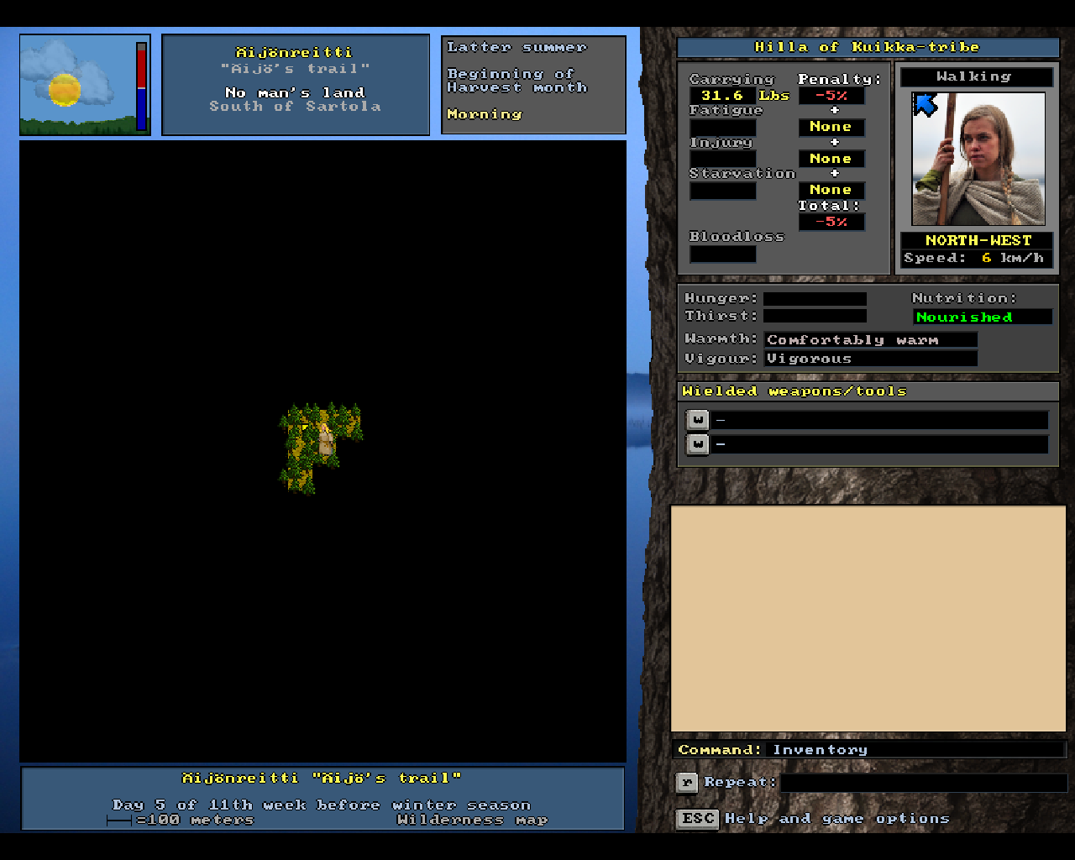
Task: Click the 100 meters scale bar indicator
Action: [x=119, y=821]
